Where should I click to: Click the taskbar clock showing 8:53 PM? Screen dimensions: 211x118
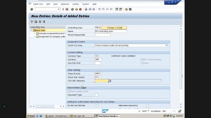(179, 116)
